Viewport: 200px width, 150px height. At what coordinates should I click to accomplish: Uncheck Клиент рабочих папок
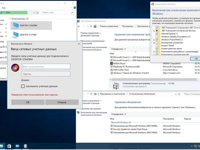[157, 48]
